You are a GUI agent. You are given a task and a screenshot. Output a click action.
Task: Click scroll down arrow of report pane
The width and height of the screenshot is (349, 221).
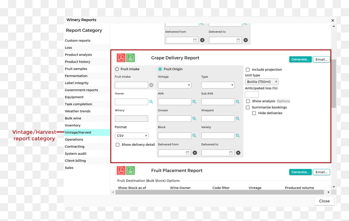334,187
